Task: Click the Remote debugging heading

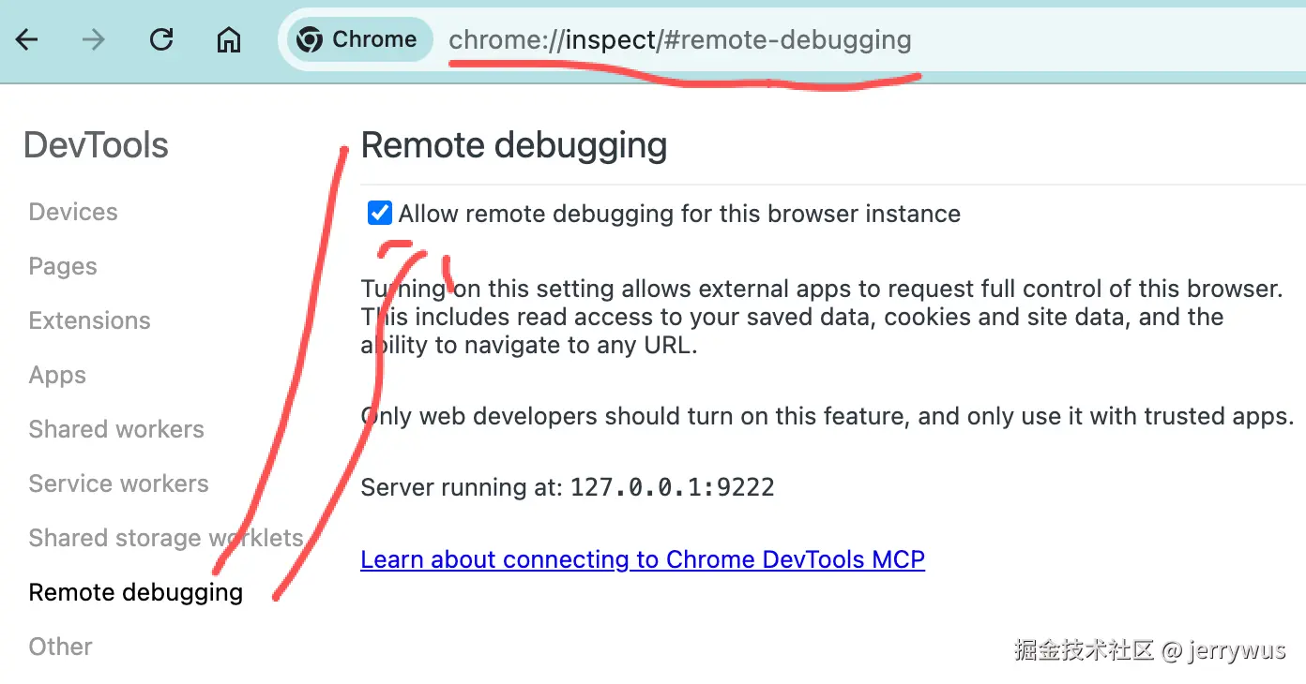Action: tap(513, 145)
